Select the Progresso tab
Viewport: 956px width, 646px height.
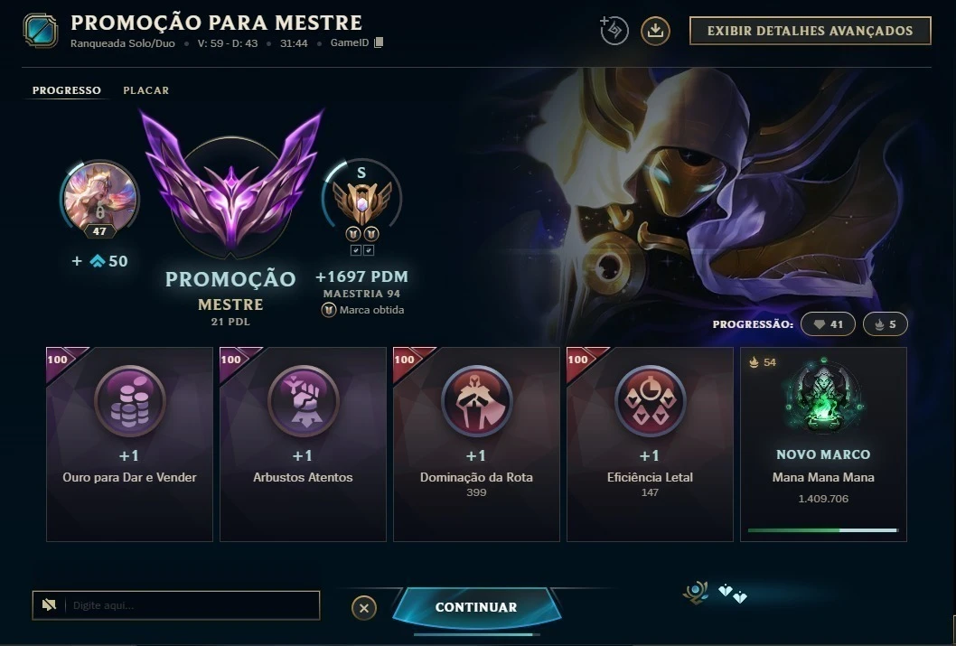coord(67,90)
